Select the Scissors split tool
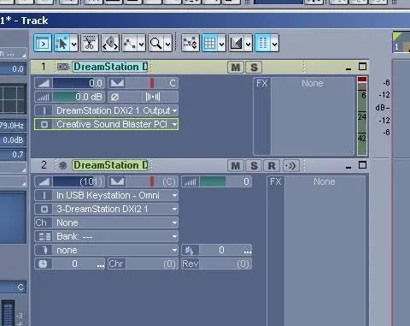The image size is (410, 326). pos(90,44)
